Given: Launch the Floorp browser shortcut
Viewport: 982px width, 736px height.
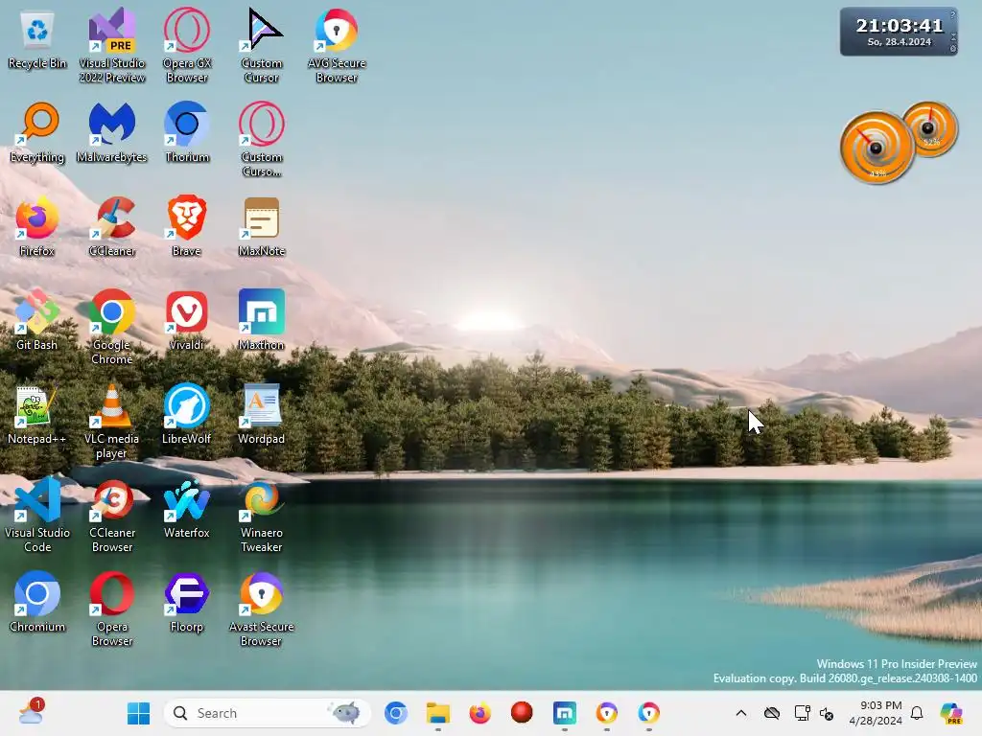Looking at the screenshot, I should [187, 602].
